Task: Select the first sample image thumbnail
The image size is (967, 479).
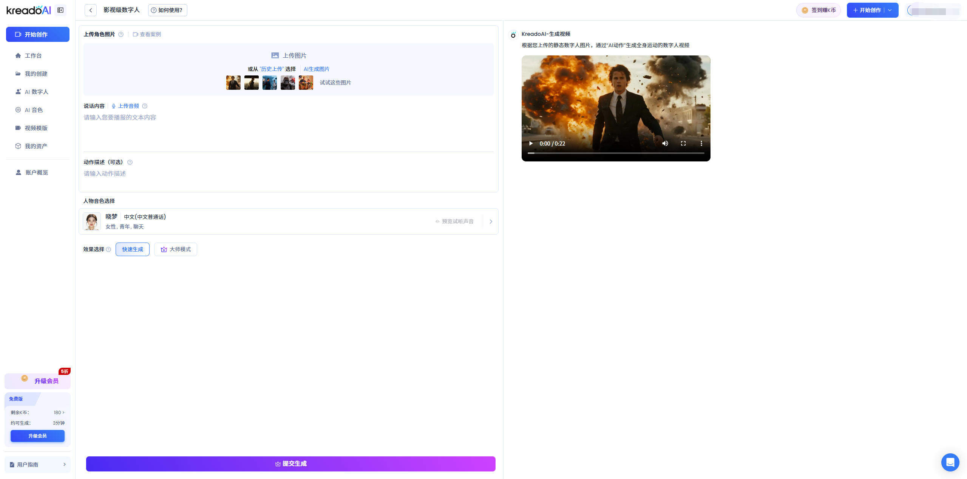Action: point(233,83)
